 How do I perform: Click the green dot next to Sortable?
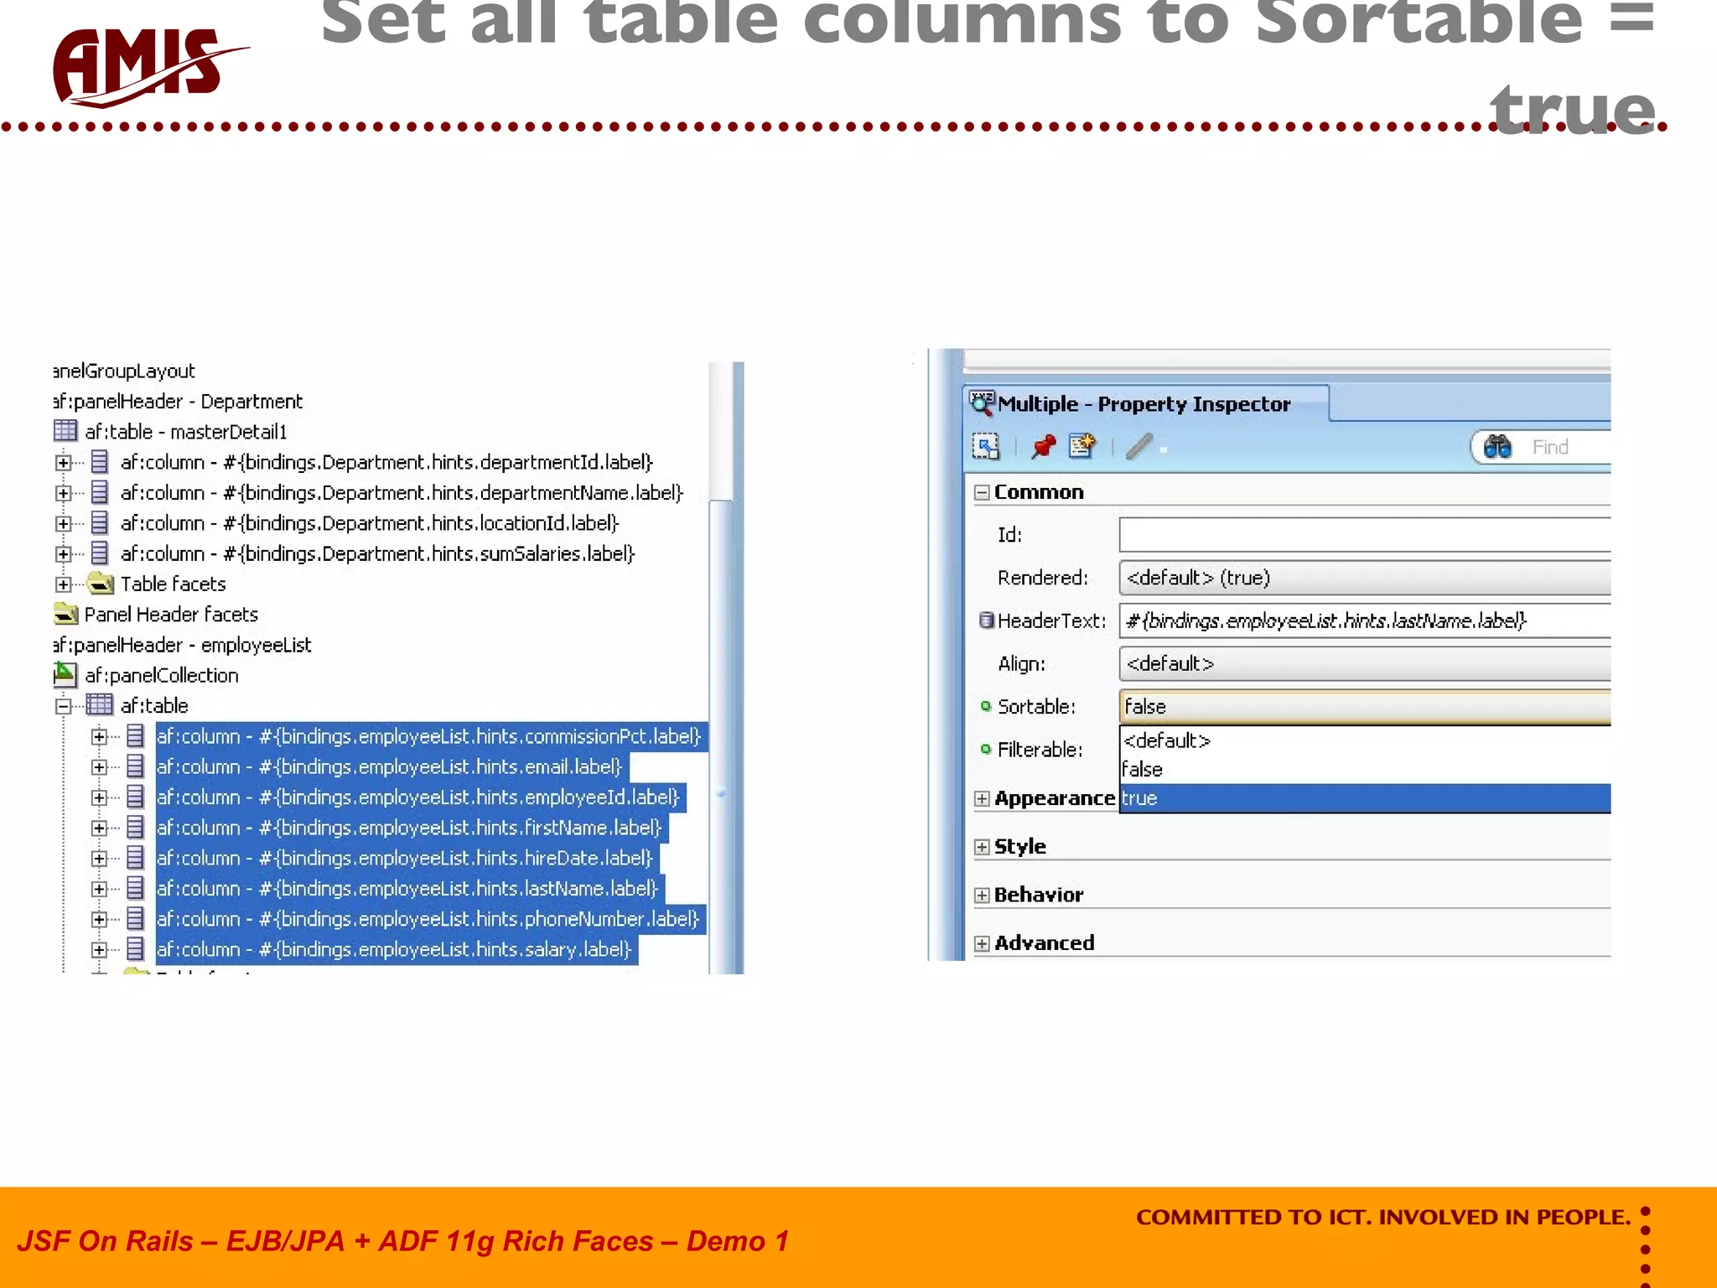click(x=986, y=706)
